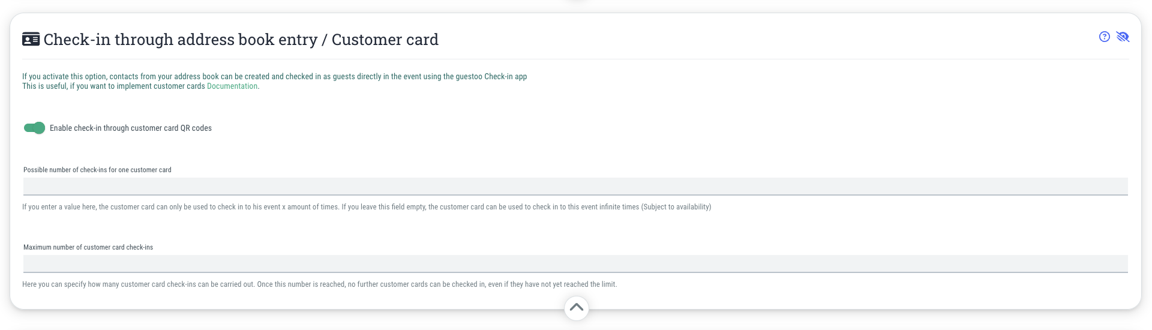
Task: Open help via the question mark icon
Action: coord(1104,37)
